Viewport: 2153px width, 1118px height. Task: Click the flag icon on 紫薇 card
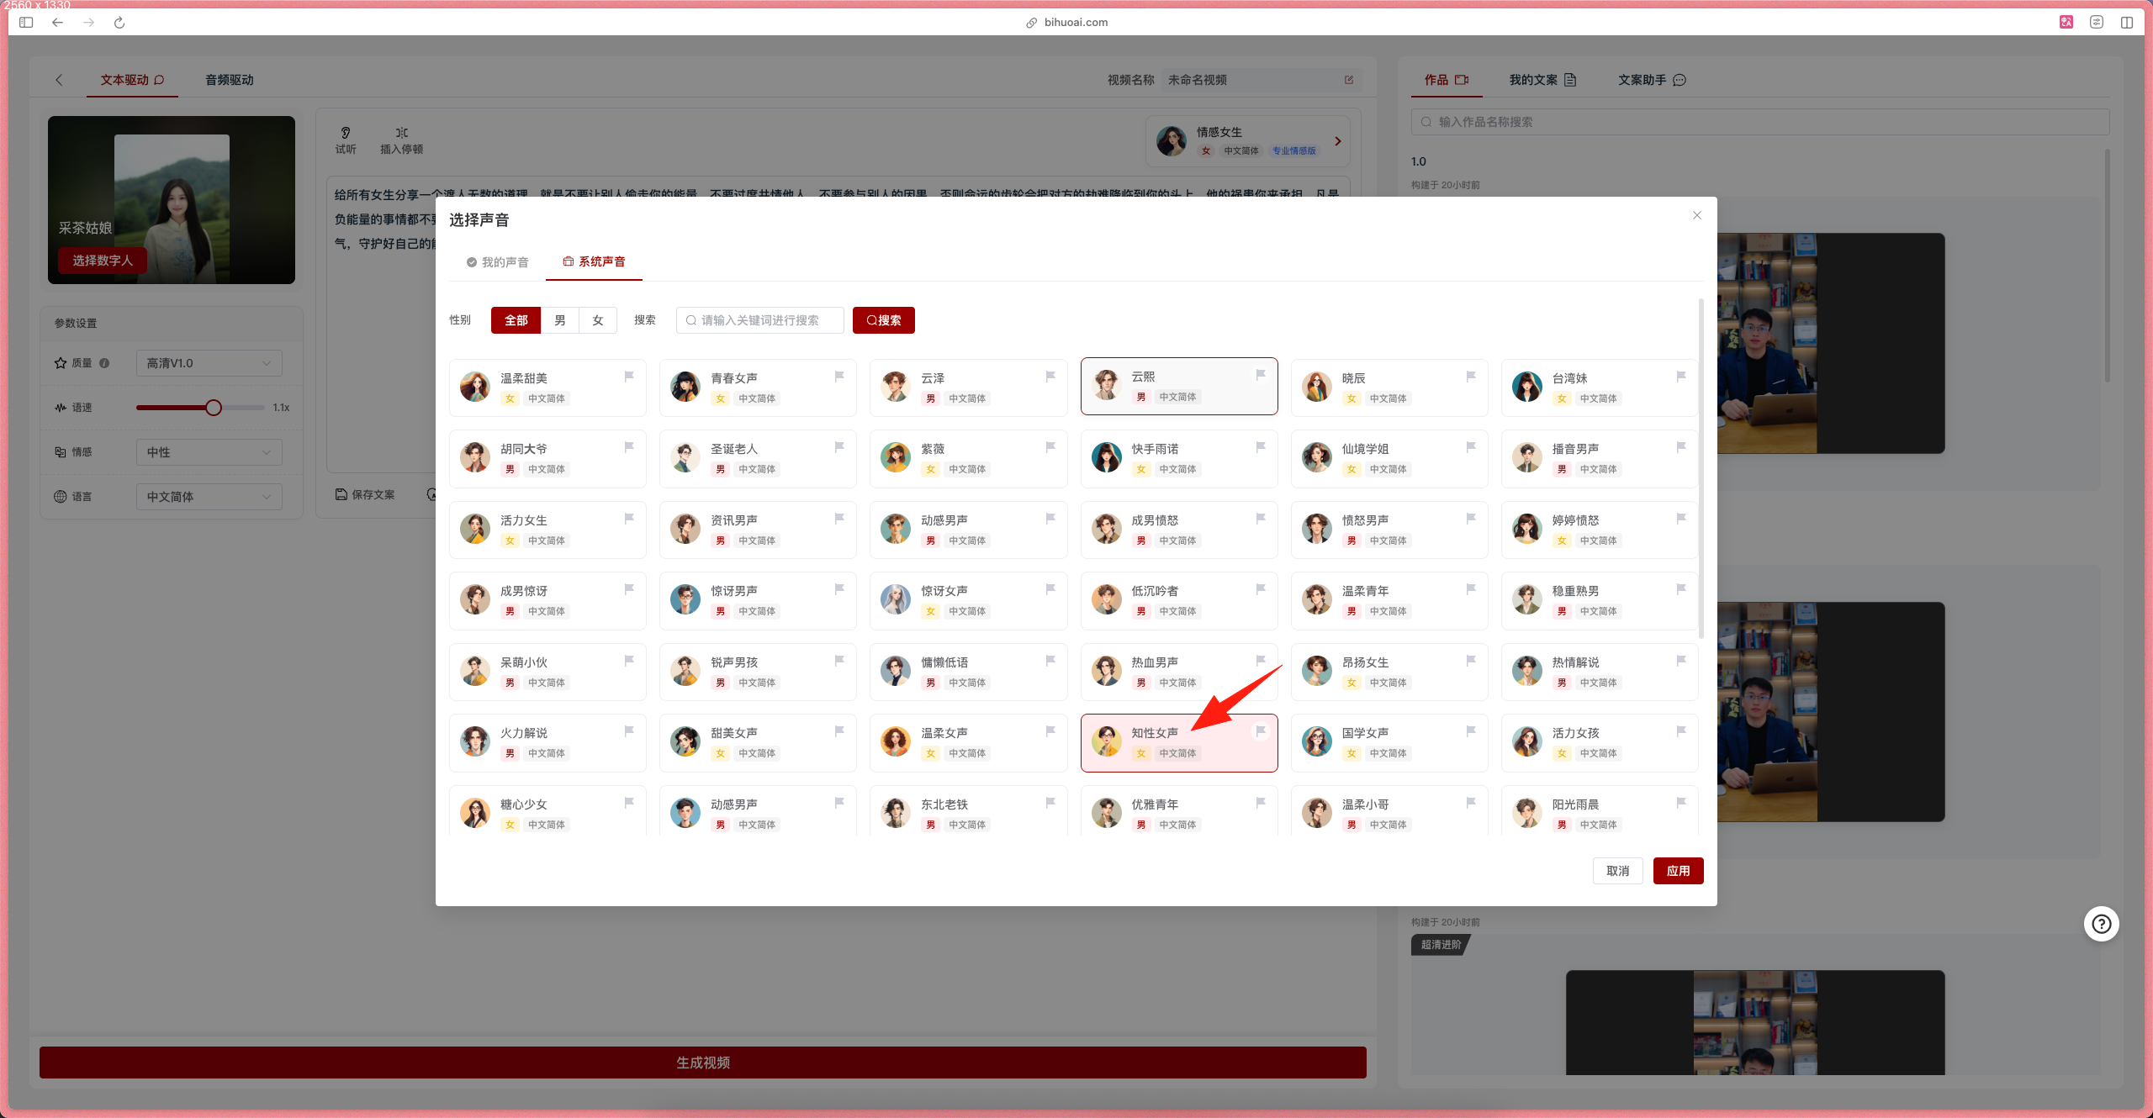pos(1050,446)
